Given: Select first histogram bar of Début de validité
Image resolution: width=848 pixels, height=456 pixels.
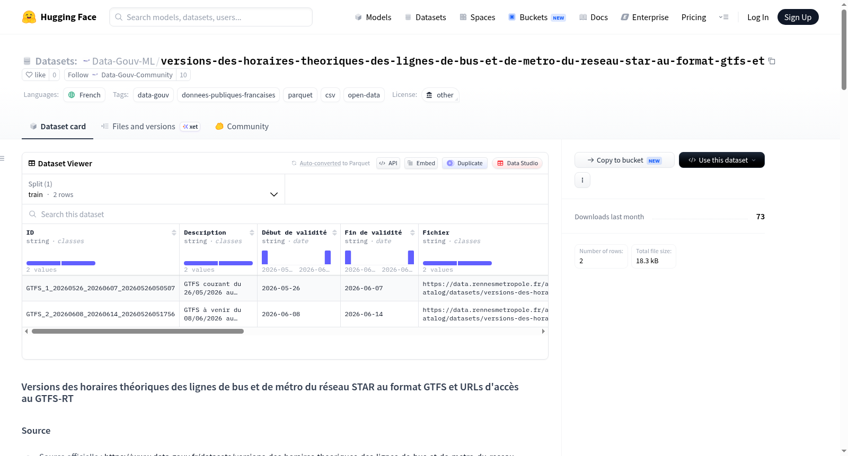Looking at the screenshot, I should click(x=264, y=257).
